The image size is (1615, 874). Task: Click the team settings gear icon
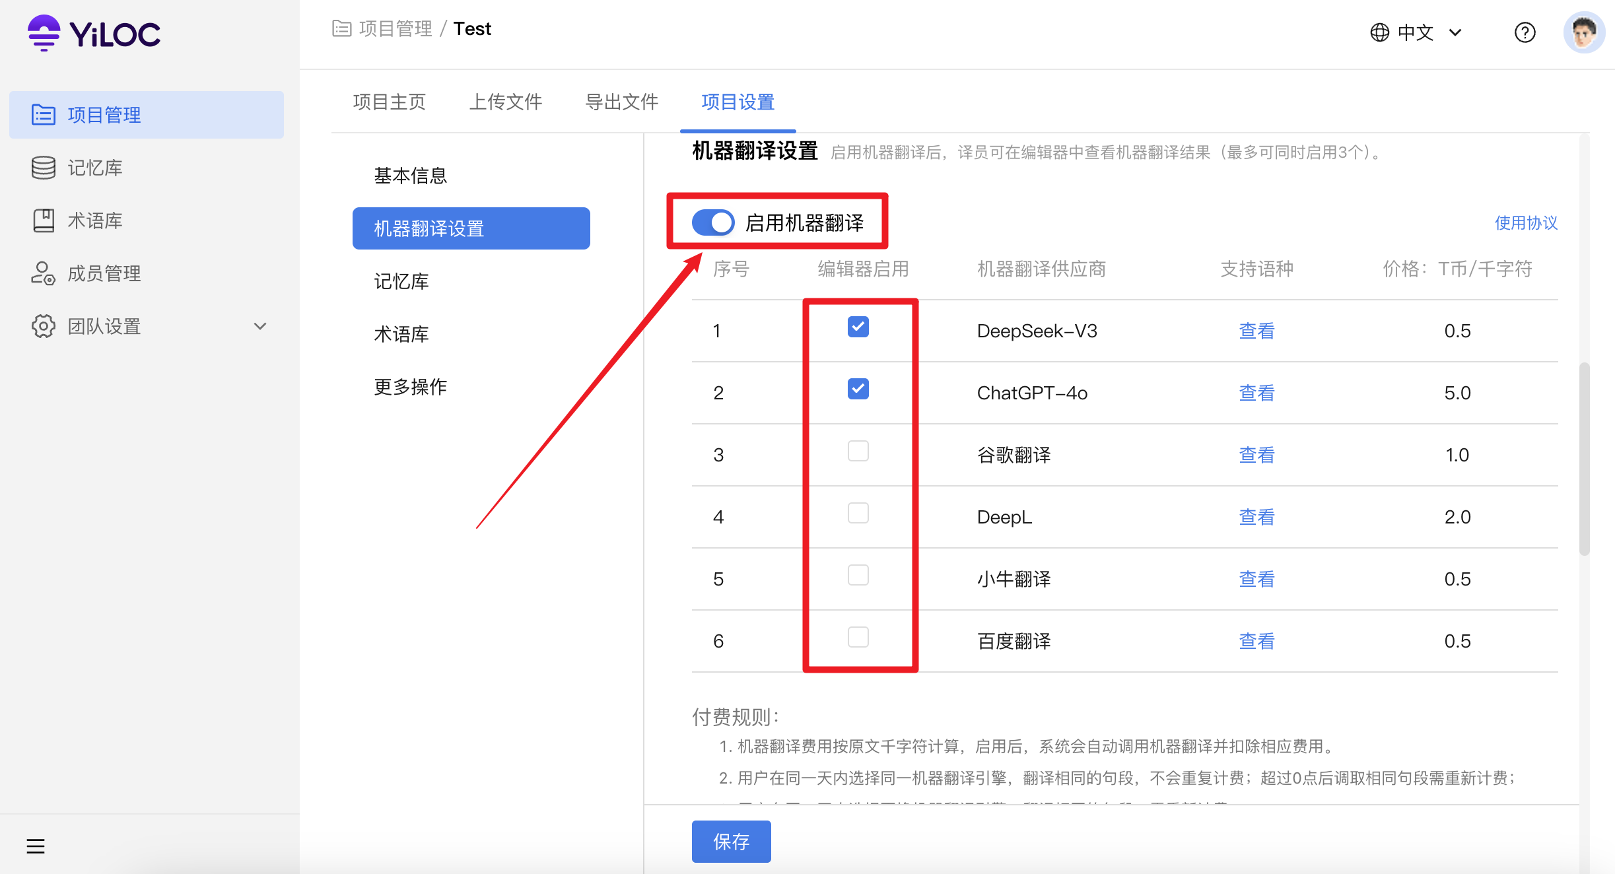[44, 326]
